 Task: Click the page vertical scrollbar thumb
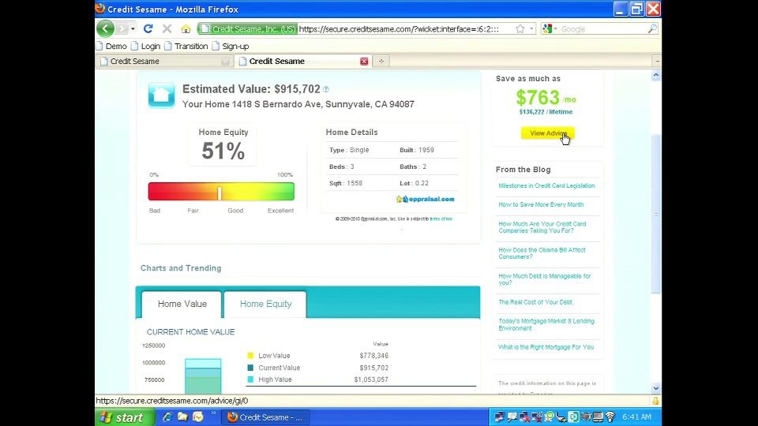[x=655, y=214]
